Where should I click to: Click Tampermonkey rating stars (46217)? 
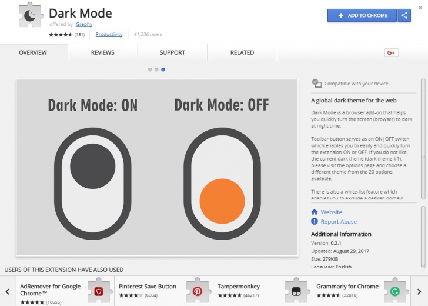tap(229, 295)
